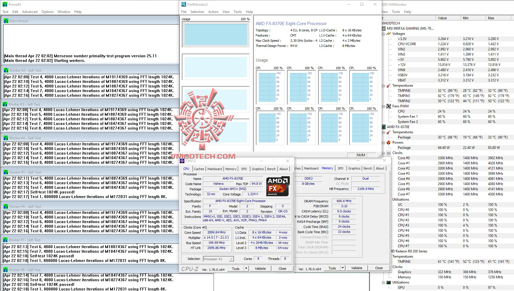Viewport: 514px width, 291px height.
Task: Click the AMD Radeon R9 200 Series entry in HWMonitor
Action: [x=409, y=251]
